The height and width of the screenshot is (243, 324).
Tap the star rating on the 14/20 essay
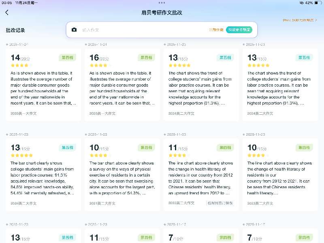(20, 65)
